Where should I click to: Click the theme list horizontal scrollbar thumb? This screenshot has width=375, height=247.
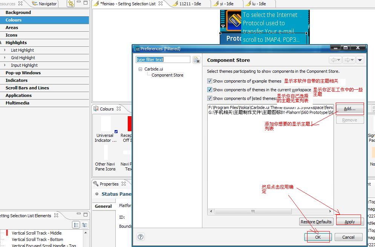click(253, 212)
